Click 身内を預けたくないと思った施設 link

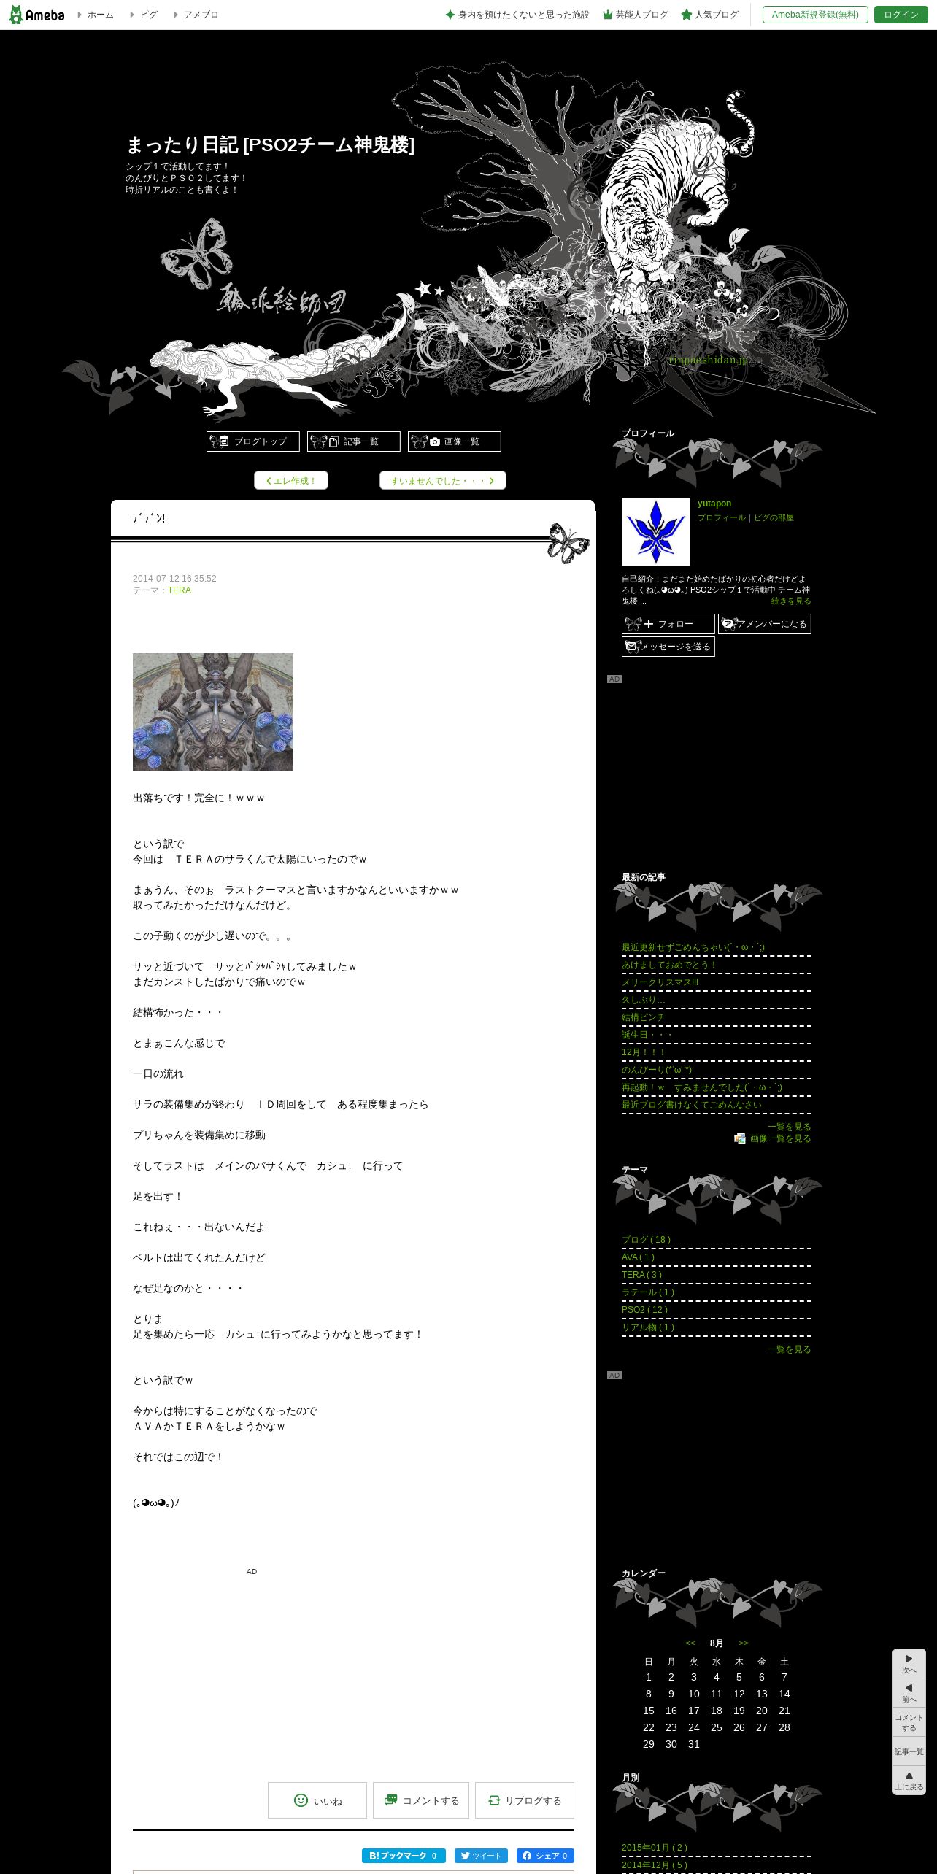[x=517, y=15]
